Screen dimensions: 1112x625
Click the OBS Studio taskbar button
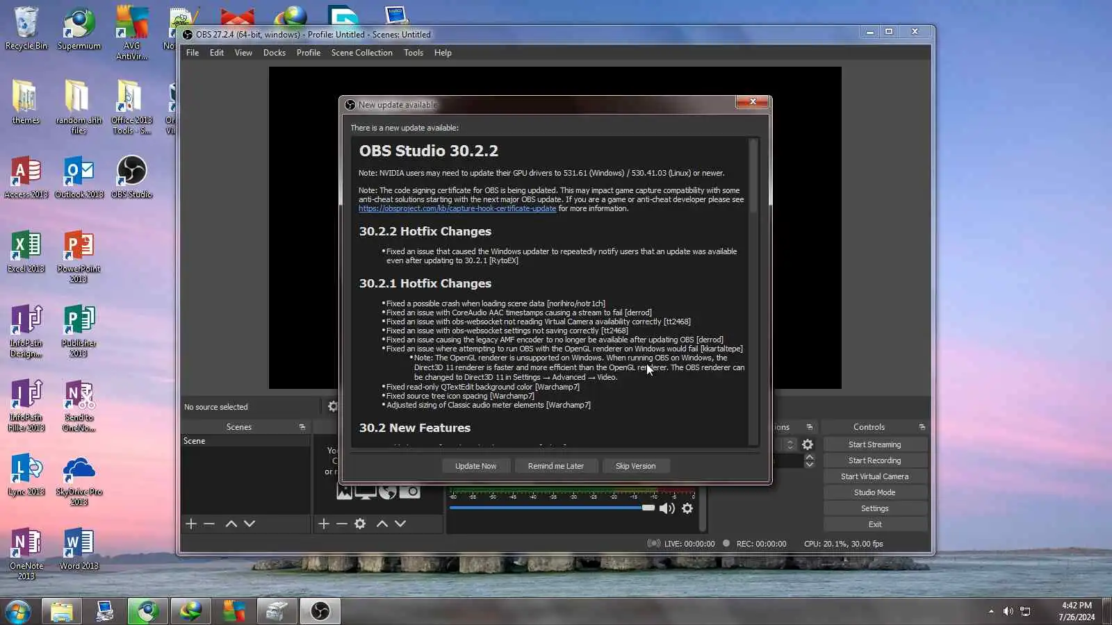pyautogui.click(x=320, y=612)
